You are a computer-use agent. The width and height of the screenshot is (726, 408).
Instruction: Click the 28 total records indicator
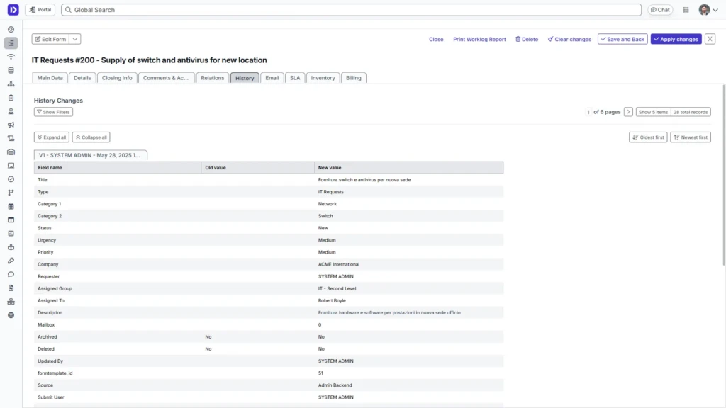pyautogui.click(x=691, y=112)
